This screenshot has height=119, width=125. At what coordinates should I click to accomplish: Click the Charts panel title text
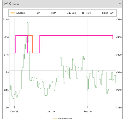pyautogui.click(x=14, y=4)
